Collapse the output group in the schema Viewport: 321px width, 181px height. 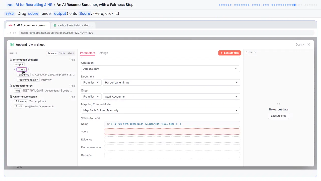11,65
